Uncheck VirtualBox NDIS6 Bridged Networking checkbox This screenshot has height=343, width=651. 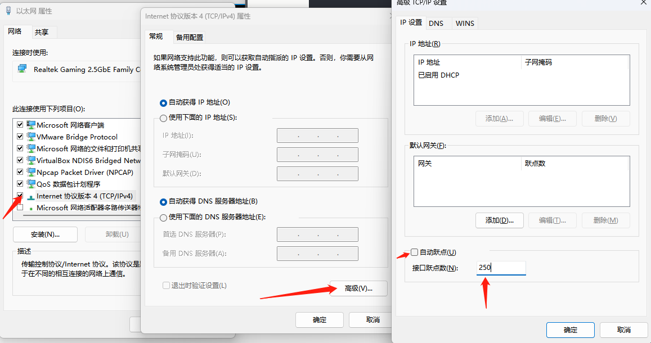coord(20,160)
